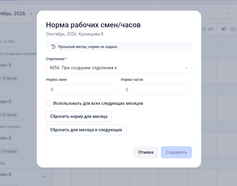Open the Отделение dropdown

(x=119, y=68)
